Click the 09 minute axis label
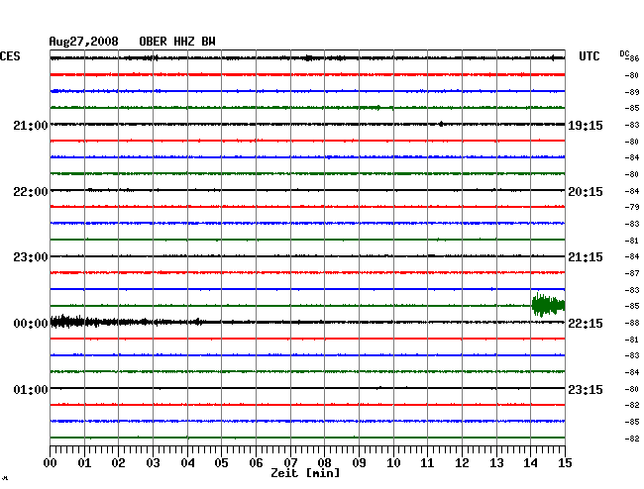 point(359,463)
